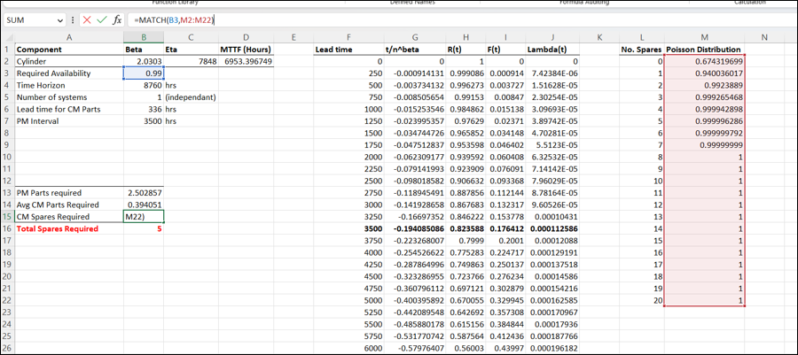Image resolution: width=798 pixels, height=355 pixels.
Task: Select cell B3 with value 0.99
Action: pyautogui.click(x=144, y=73)
